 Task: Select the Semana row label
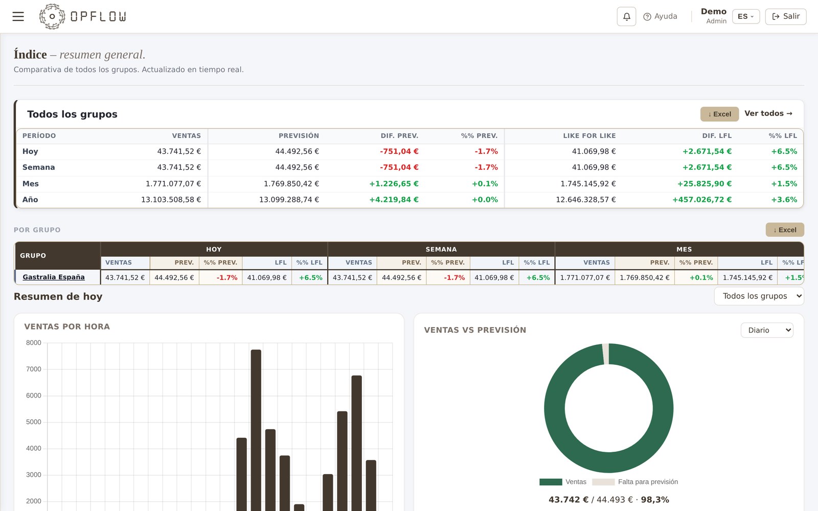(38, 167)
